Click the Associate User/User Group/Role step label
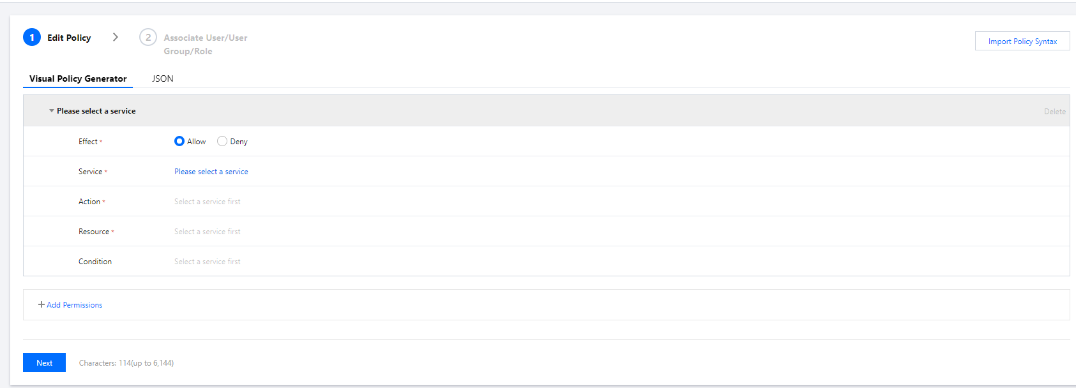Screen dimensions: 1076x388 coord(205,44)
